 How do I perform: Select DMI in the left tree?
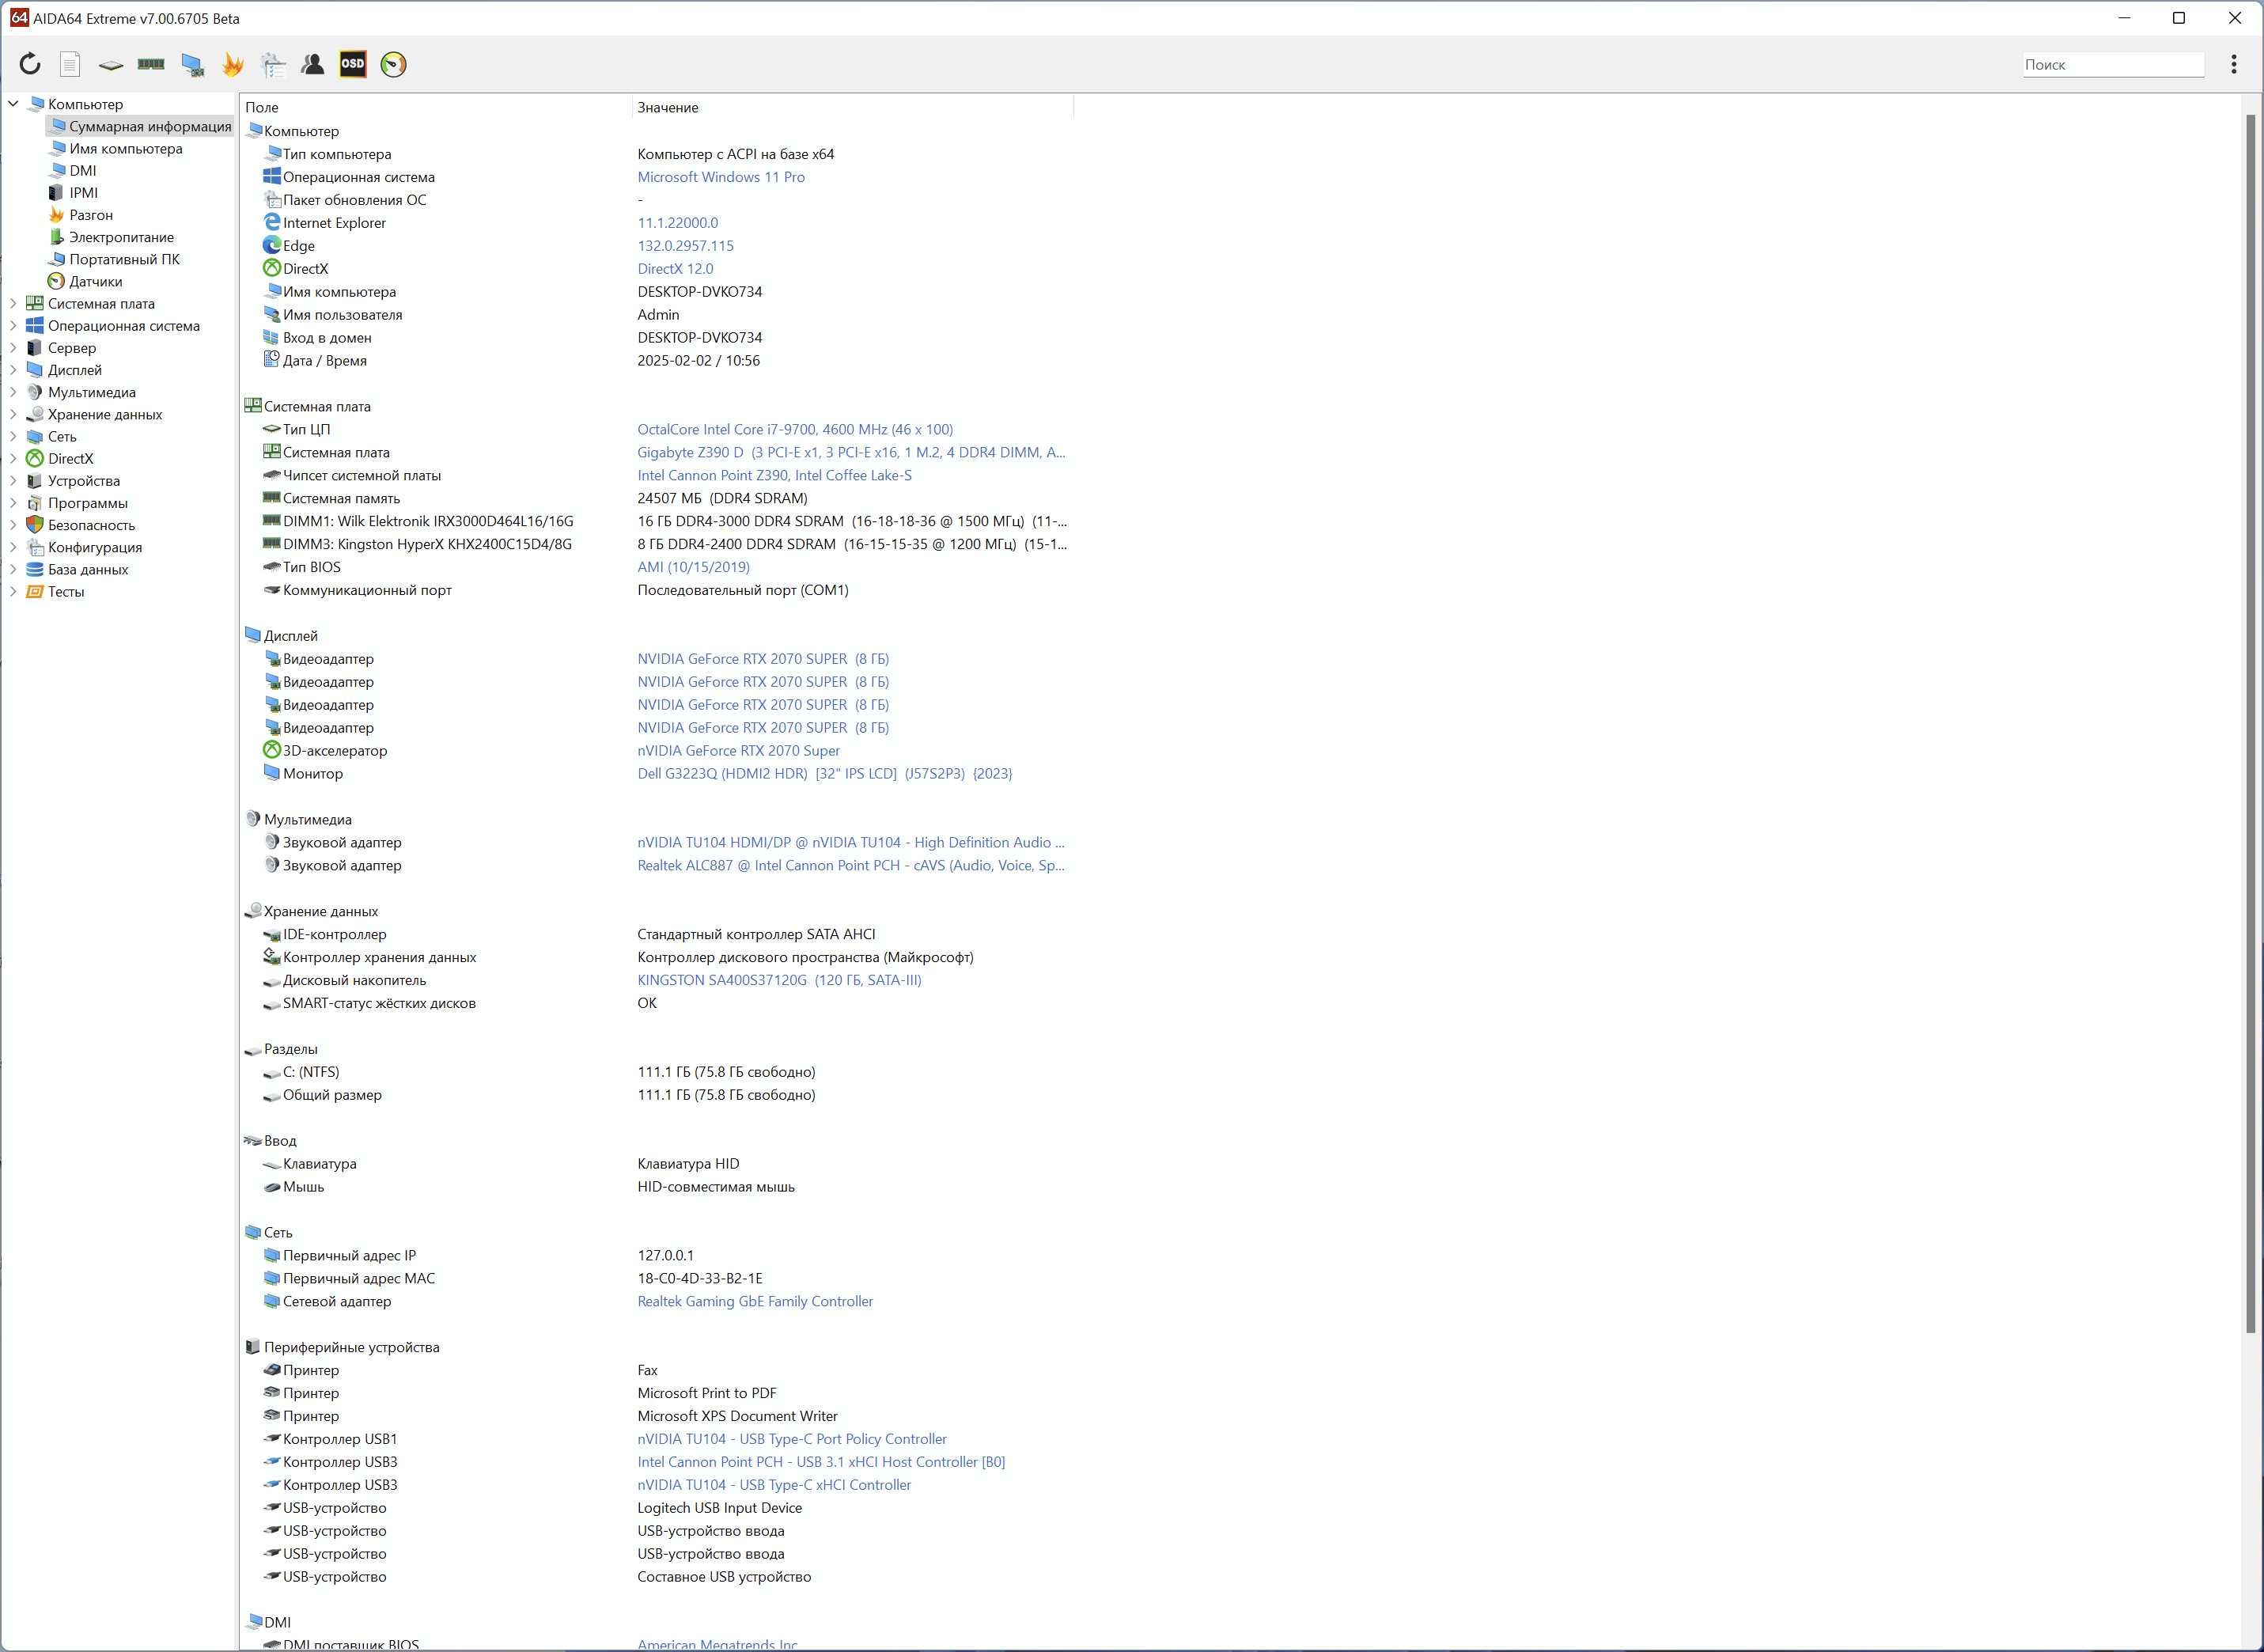point(83,170)
